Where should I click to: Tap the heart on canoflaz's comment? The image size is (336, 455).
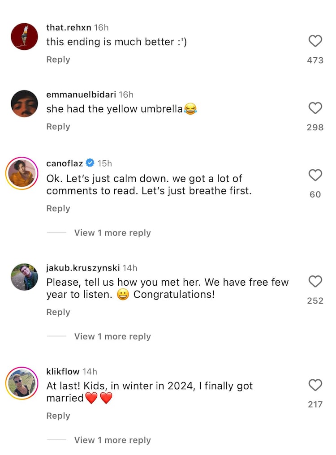point(315,175)
